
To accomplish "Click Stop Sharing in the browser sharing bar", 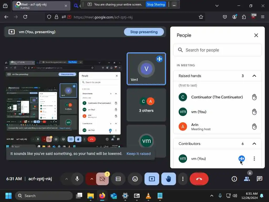I will pyautogui.click(x=156, y=4).
